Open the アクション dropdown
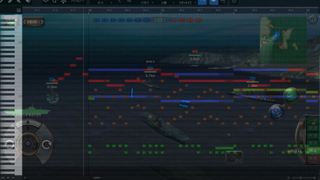Viewport: 320px width, 180px height. click(x=77, y=1)
